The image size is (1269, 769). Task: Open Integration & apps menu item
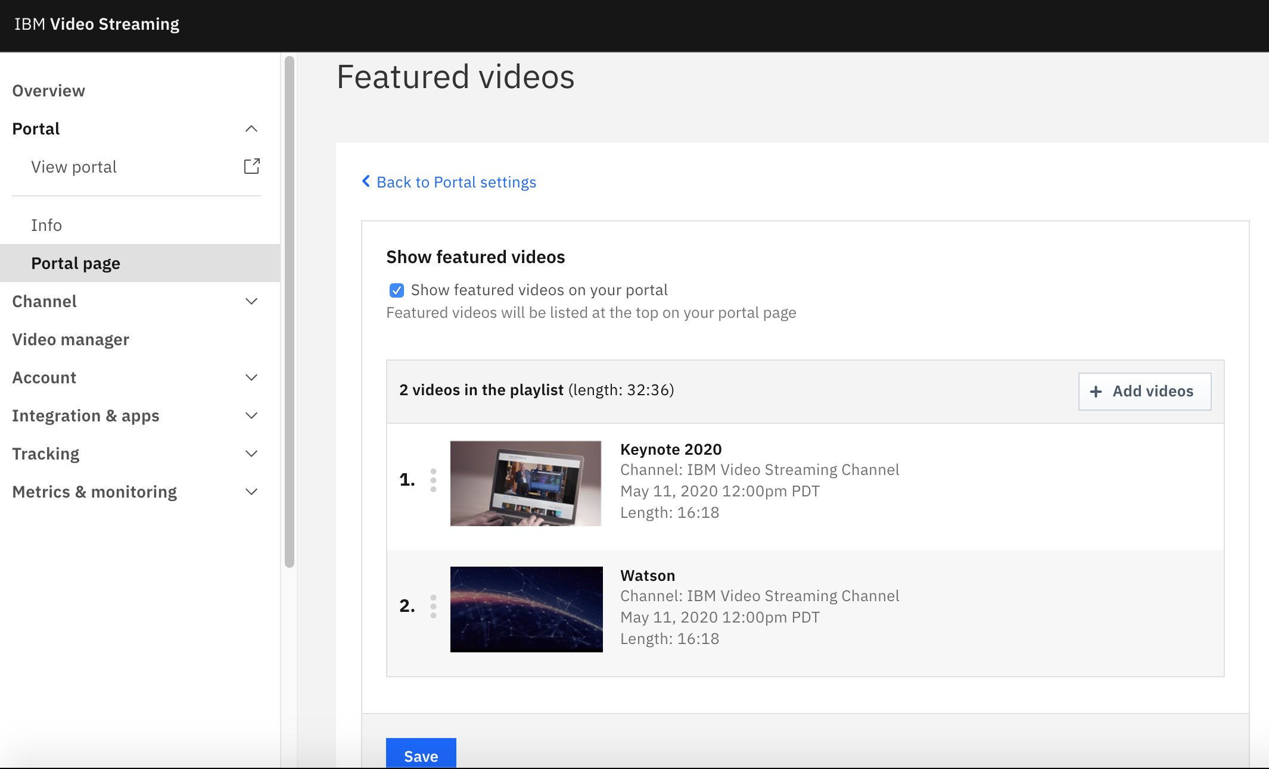(86, 415)
